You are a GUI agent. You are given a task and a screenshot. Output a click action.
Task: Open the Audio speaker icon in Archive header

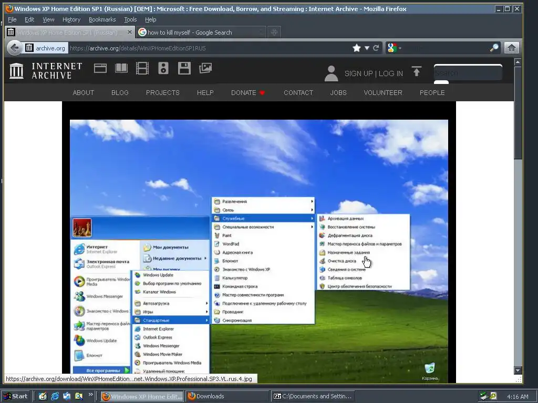point(163,69)
